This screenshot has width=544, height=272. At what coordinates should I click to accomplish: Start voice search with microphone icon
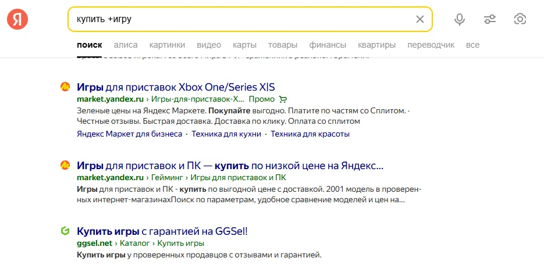pos(460,19)
